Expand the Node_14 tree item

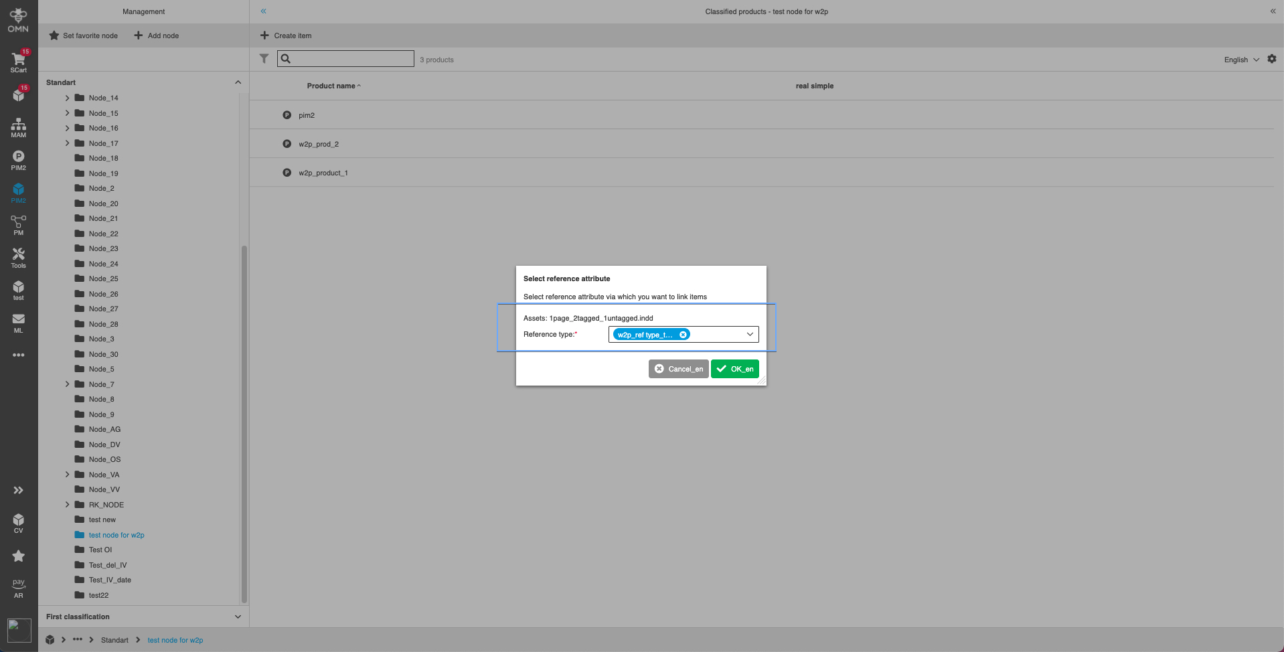[67, 98]
